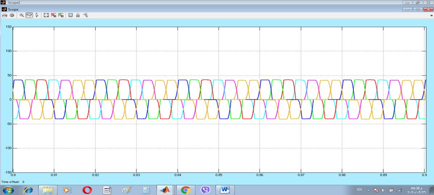Autoscale the scope axes
The width and height of the screenshot is (434, 195).
(x=46, y=16)
